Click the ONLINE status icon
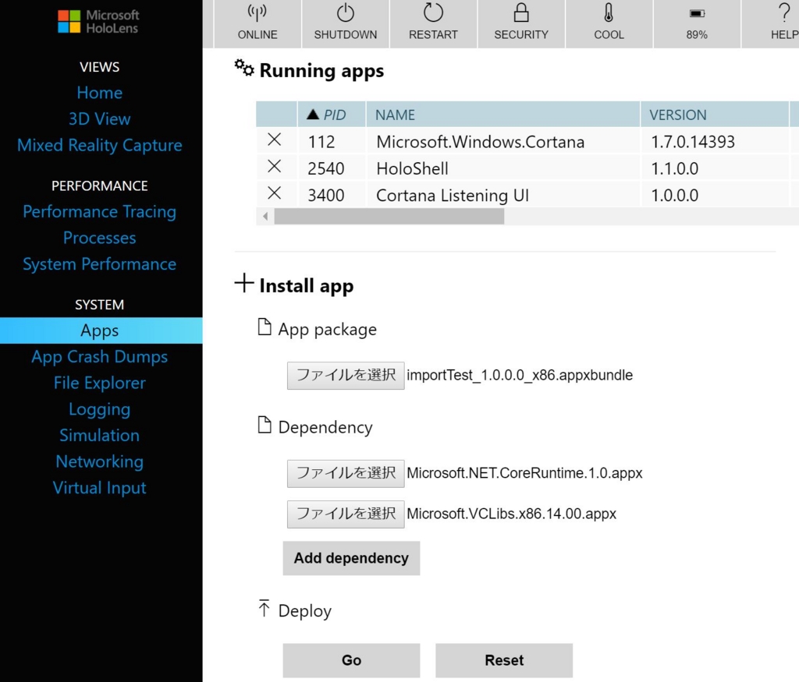The width and height of the screenshot is (799, 682). [x=257, y=13]
